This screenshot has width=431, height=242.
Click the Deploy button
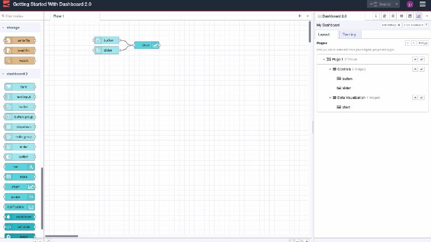(381, 4)
